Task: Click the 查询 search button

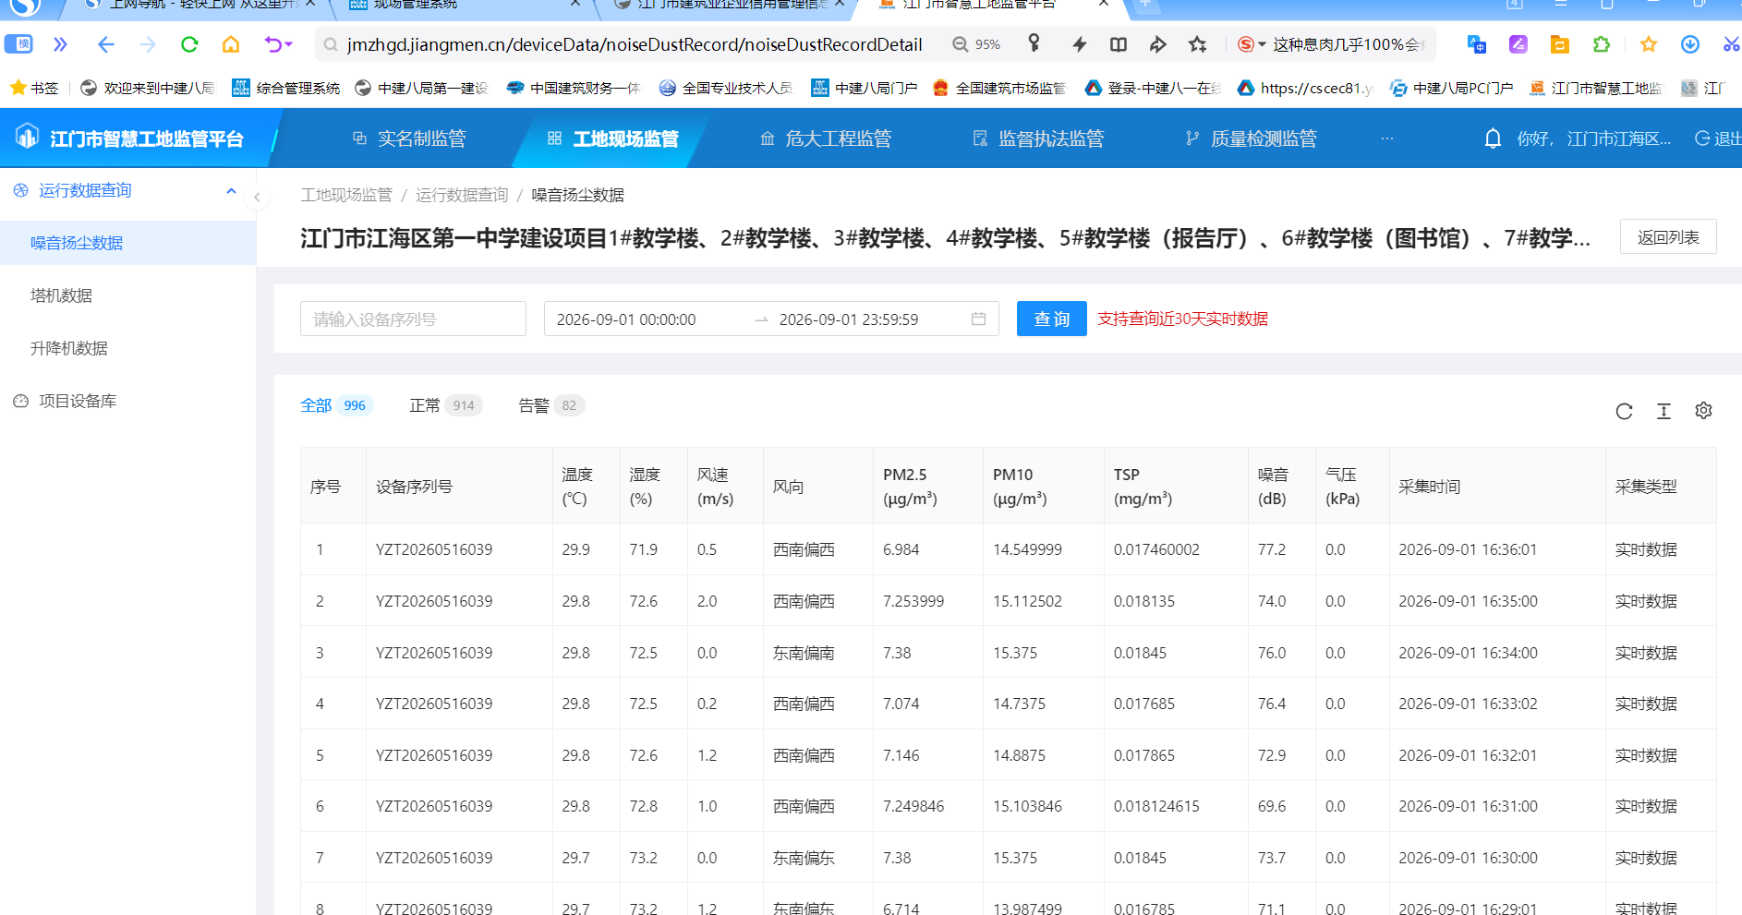Action: (x=1051, y=319)
